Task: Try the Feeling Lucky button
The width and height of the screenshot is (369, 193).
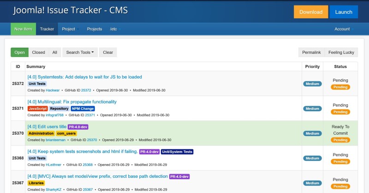Action: [341, 52]
